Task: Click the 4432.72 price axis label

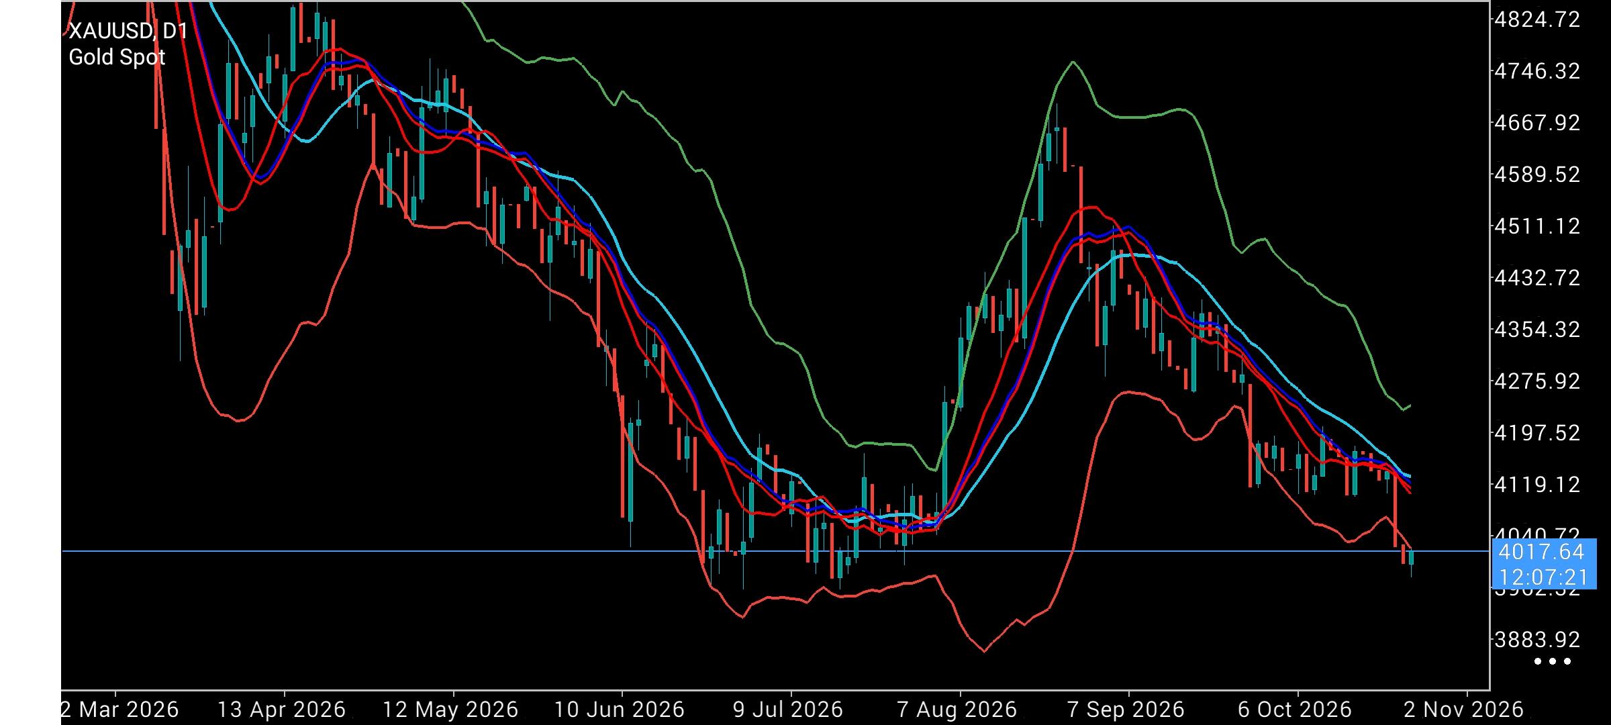Action: tap(1537, 278)
